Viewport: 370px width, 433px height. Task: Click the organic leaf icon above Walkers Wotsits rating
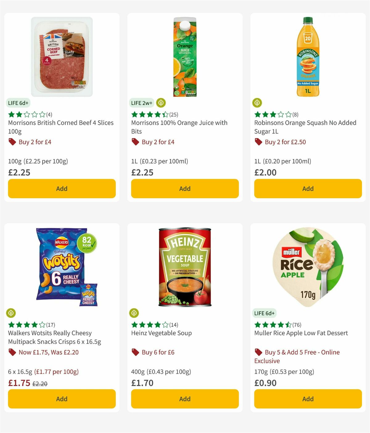(11, 313)
